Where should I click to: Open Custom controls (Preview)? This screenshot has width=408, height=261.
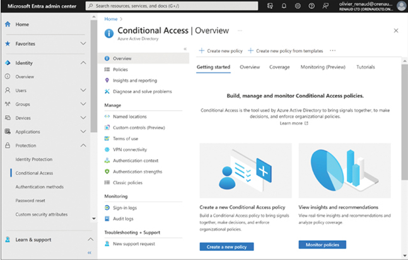139,128
